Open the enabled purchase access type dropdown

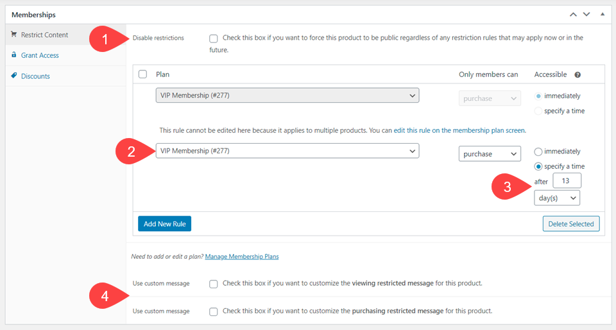(x=490, y=154)
